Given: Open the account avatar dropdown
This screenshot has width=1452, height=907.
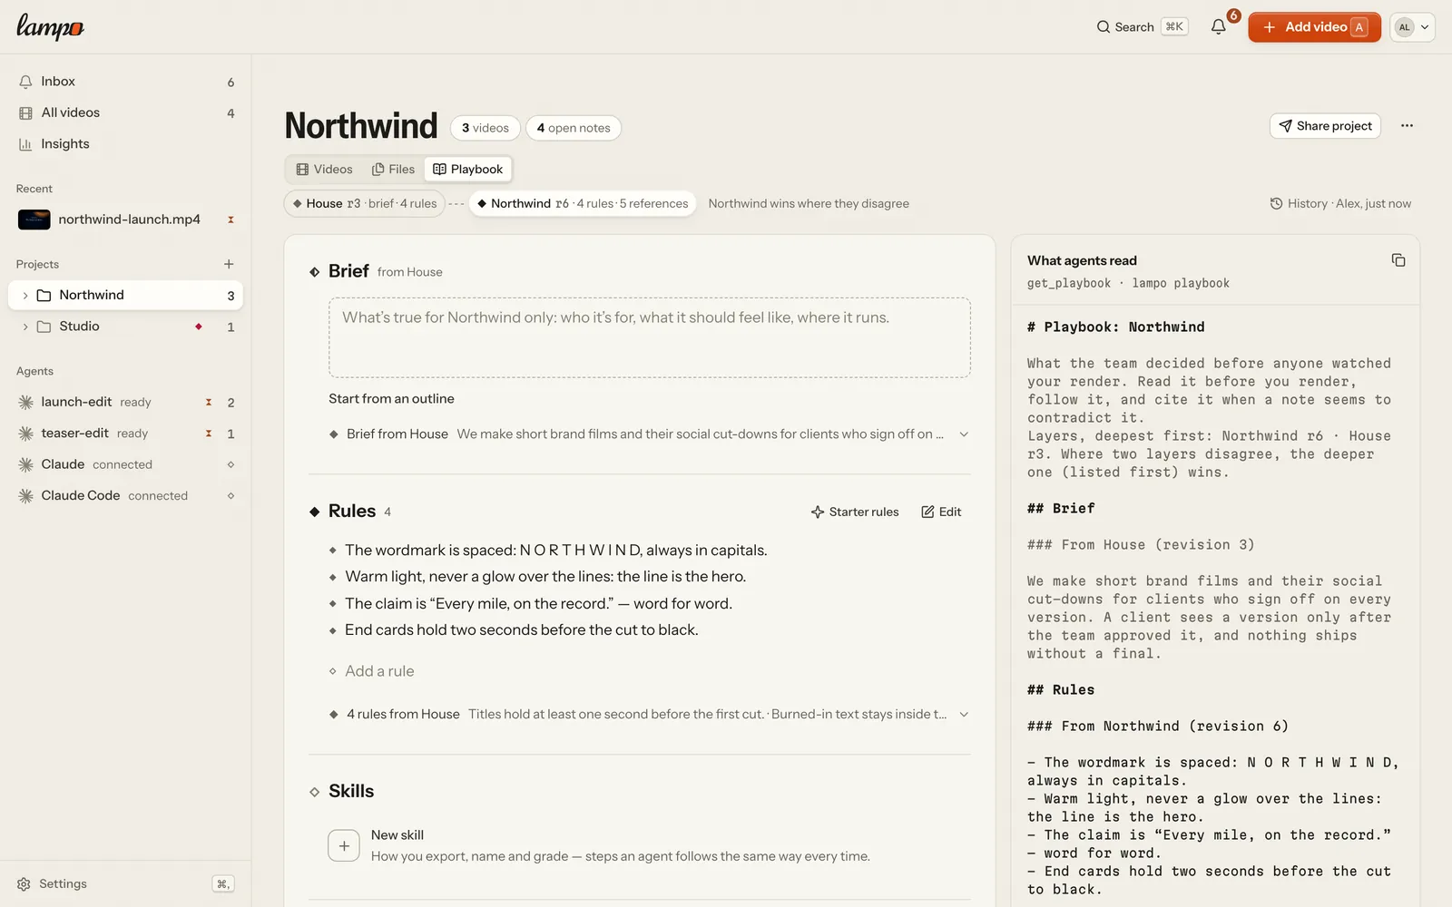Looking at the screenshot, I should [x=1412, y=27].
